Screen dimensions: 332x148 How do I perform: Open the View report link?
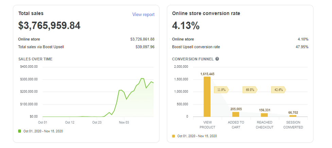143,14
